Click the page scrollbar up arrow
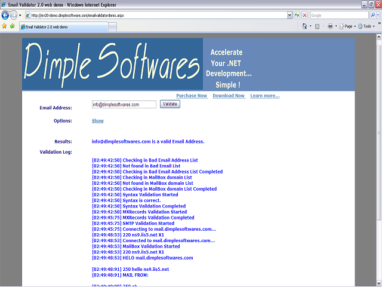Viewport: 382px width, 287px height. click(378, 36)
